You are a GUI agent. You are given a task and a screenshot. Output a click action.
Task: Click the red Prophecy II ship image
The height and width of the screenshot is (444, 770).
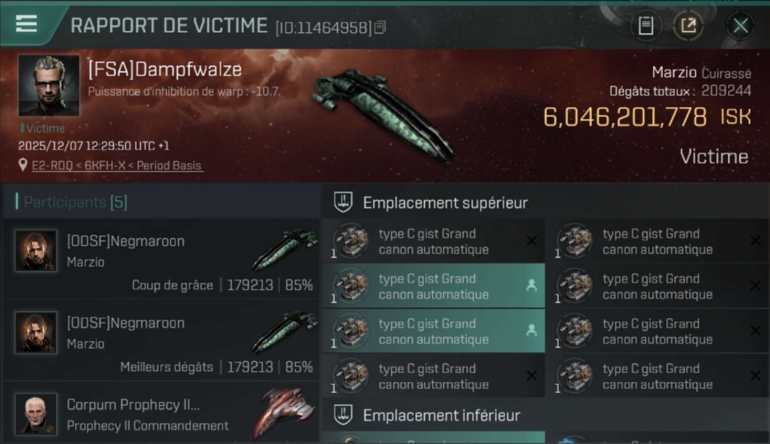point(285,412)
